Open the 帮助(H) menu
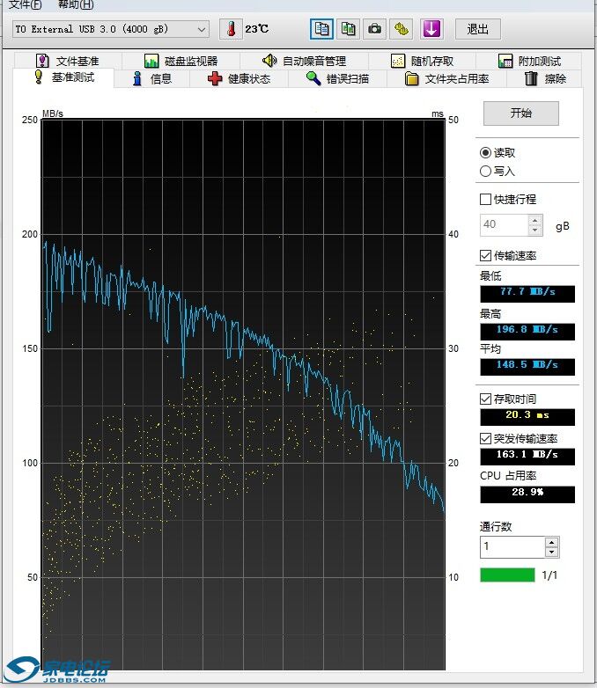The height and width of the screenshot is (688, 597). point(76,4)
